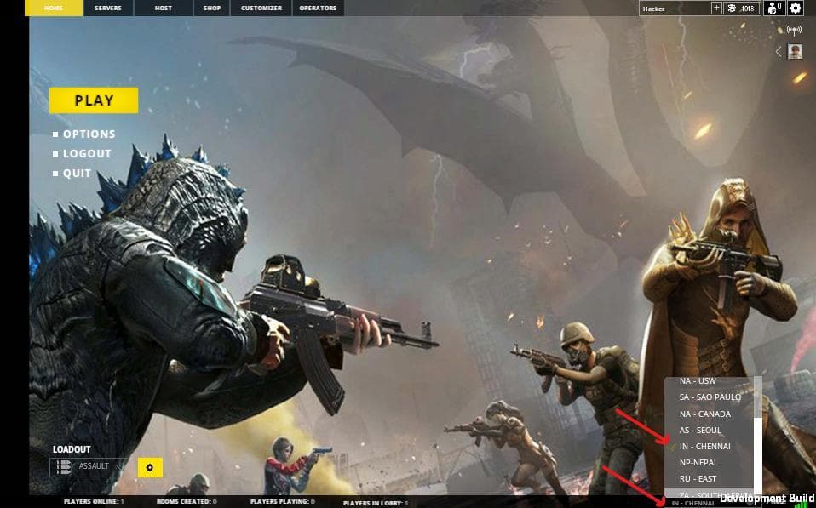
Task: Click the PLAYERS ONLINE counter
Action: 94,502
